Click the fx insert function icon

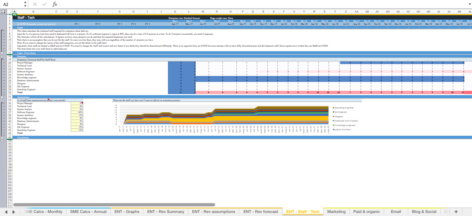[55, 4]
